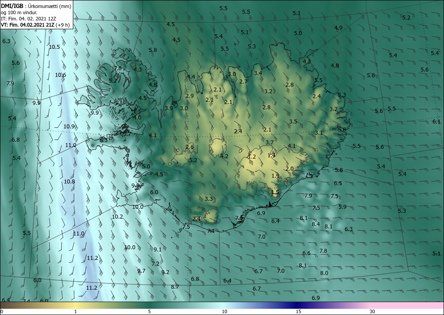Click the map value '7.6' on the south coast
This screenshot has width=444, height=315.
239,218
